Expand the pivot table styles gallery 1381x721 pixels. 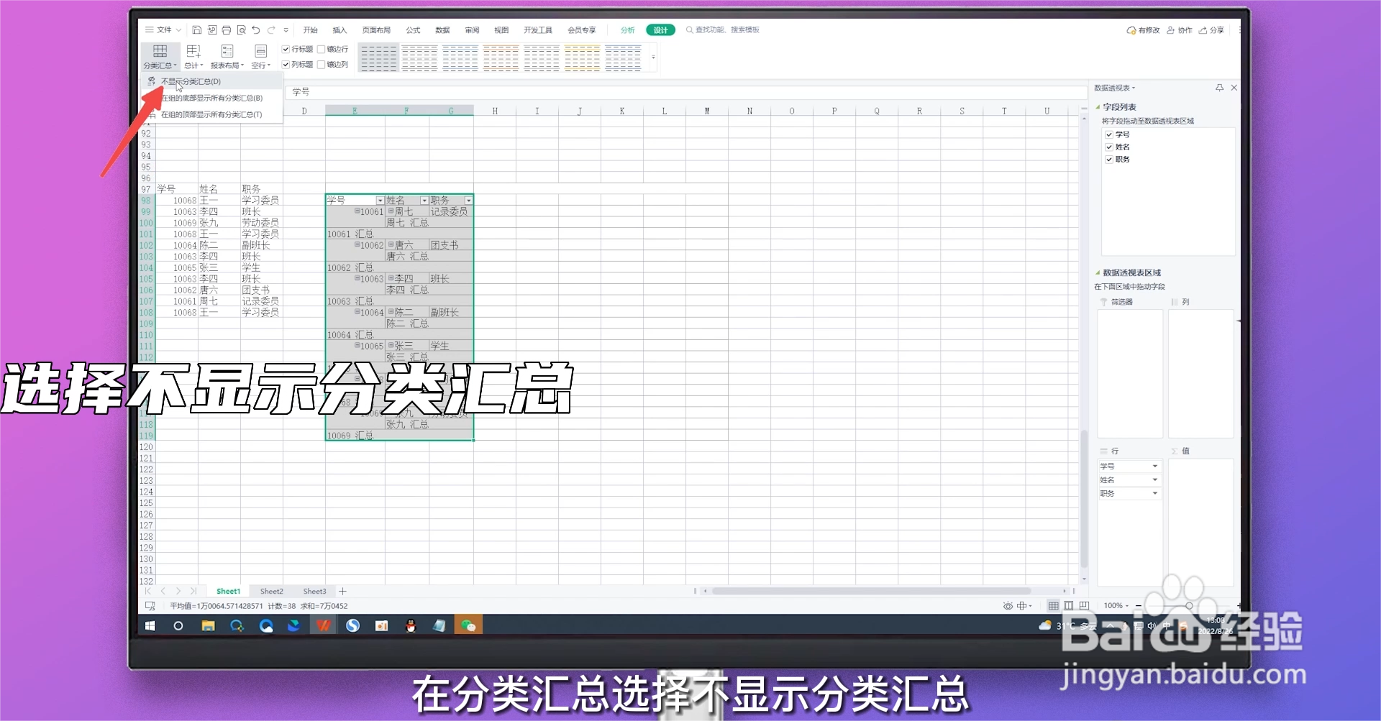click(x=653, y=57)
